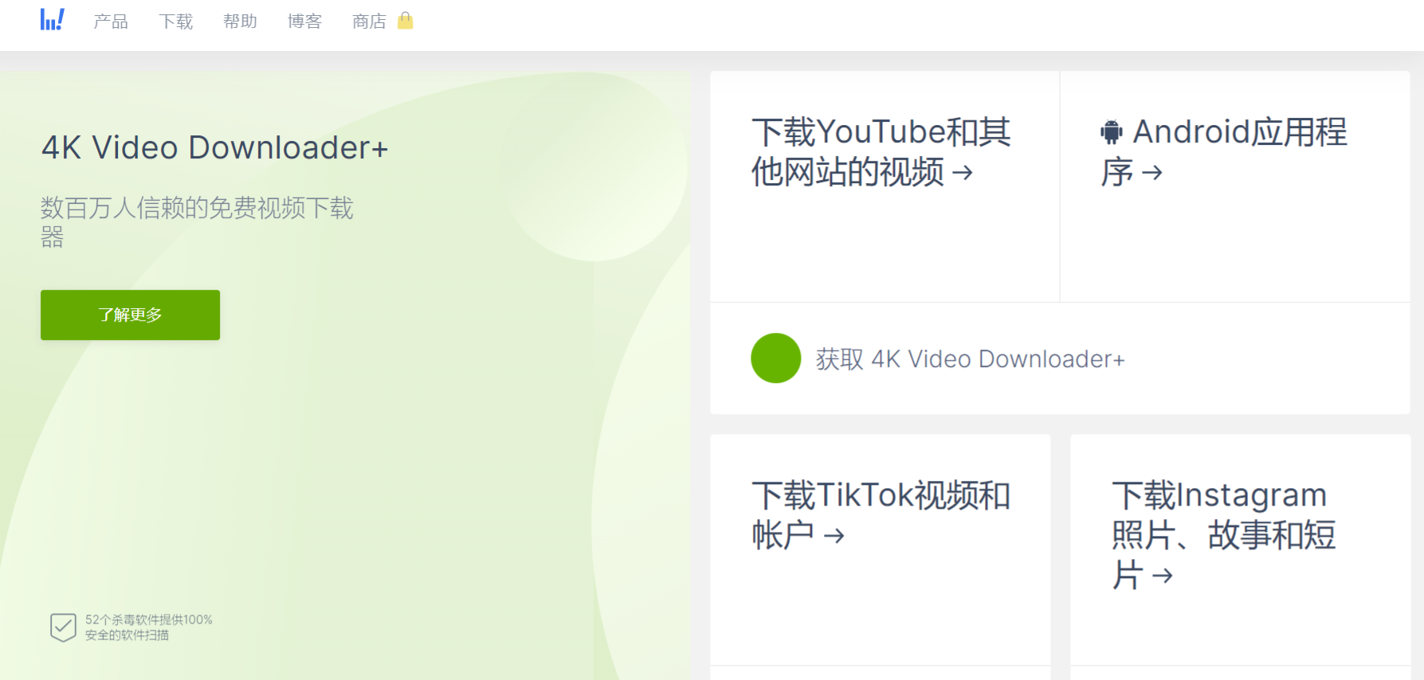Open the Android应用程序 card

[x=1235, y=186]
